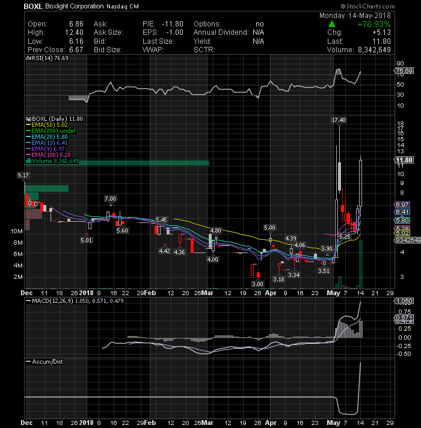This screenshot has height=428, width=421.
Task: Click the purple 6.97 EMA tag on right axis
Action: (402, 205)
